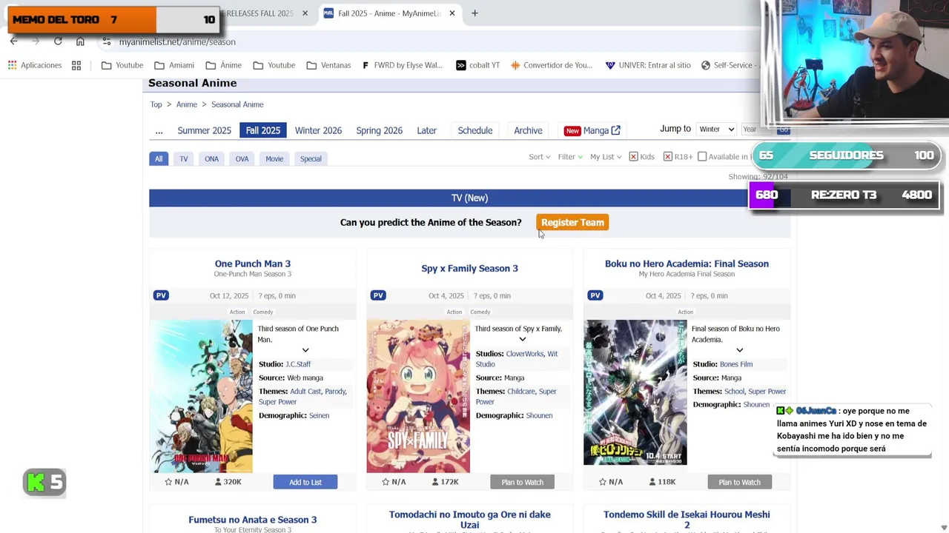Close the Fall 2025 Anime tab
Image resolution: width=949 pixels, height=533 pixels.
pyautogui.click(x=452, y=13)
